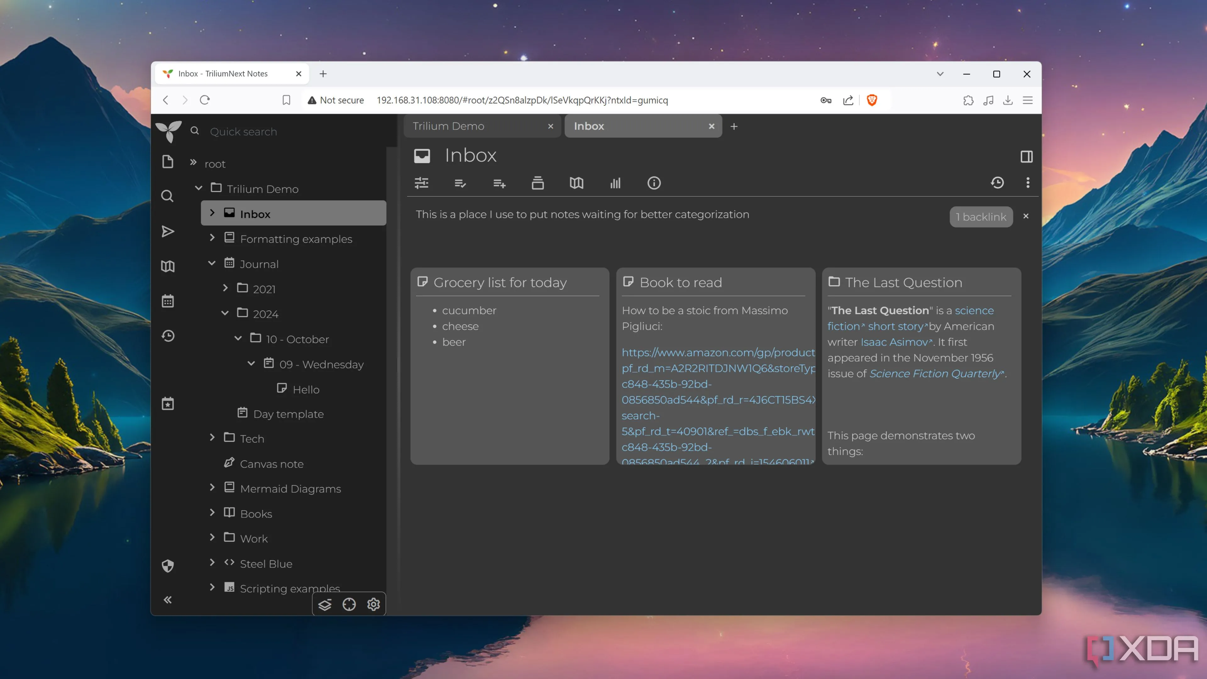The height and width of the screenshot is (679, 1207).
Task: Open the Isaac Asimov link
Action: 894,342
